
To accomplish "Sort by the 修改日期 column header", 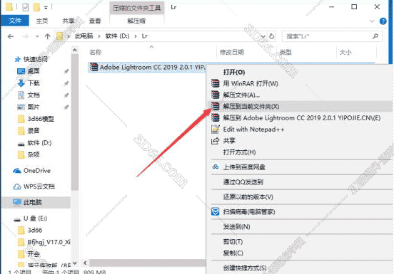I will pyautogui.click(x=232, y=52).
